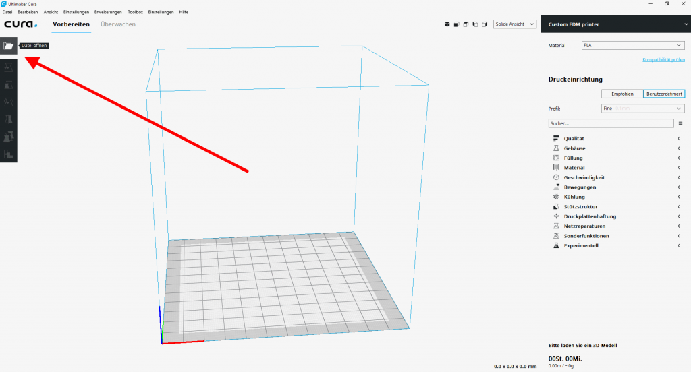Click the 'Bitte laden Sie ein 3D-Modell' message
Image resolution: width=691 pixels, height=372 pixels.
pos(582,345)
